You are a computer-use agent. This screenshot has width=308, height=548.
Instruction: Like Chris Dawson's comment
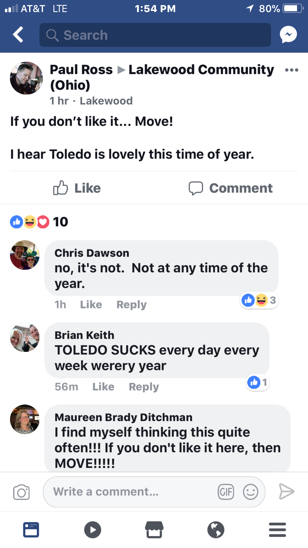point(91,305)
